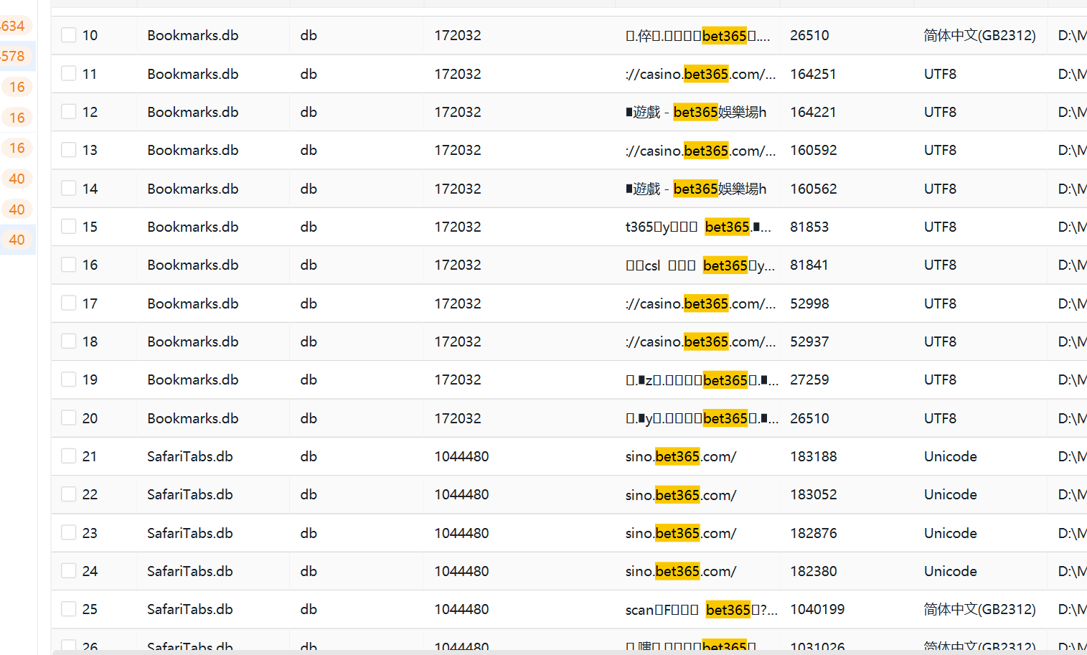Viewport: 1087px width, 655px height.
Task: Select the value 27259
Action: coord(809,380)
